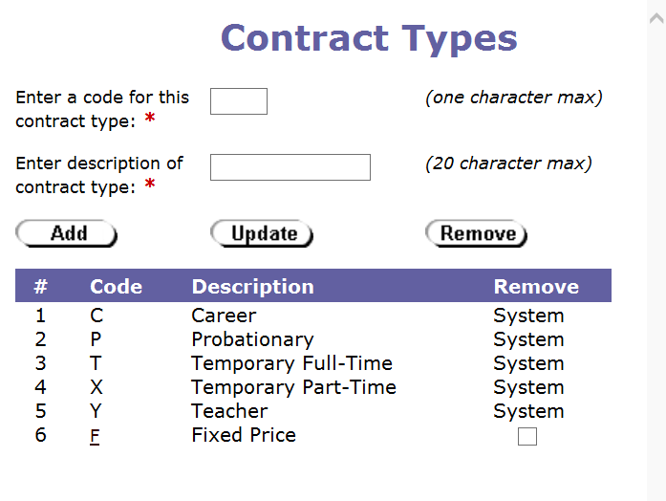Click the Temporary Full-Time description
Screen dimensions: 666x501
[x=291, y=363]
